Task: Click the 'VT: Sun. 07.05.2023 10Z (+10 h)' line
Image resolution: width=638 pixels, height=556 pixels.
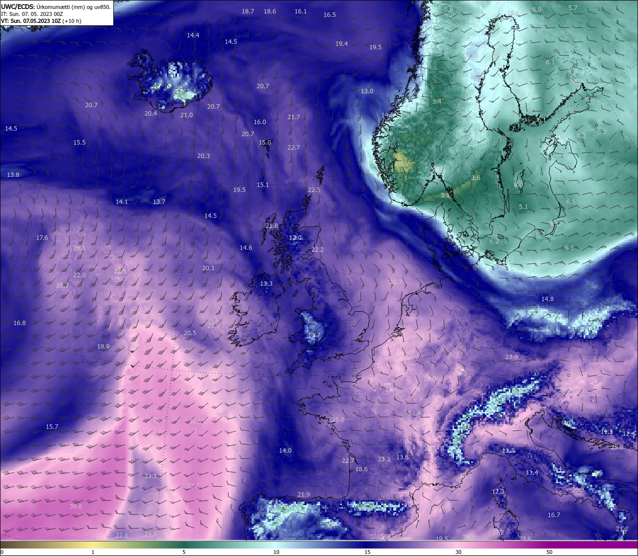Action: click(x=41, y=21)
